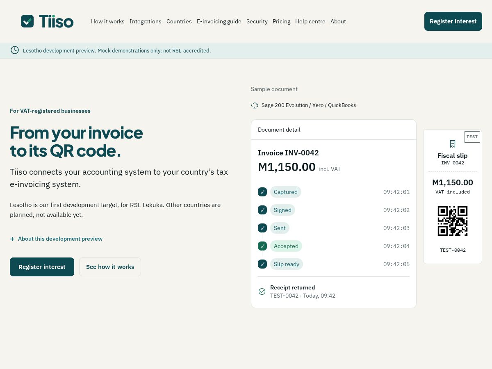Click the Lesotho development preview banner text
This screenshot has width=492, height=369.
pyautogui.click(x=117, y=50)
